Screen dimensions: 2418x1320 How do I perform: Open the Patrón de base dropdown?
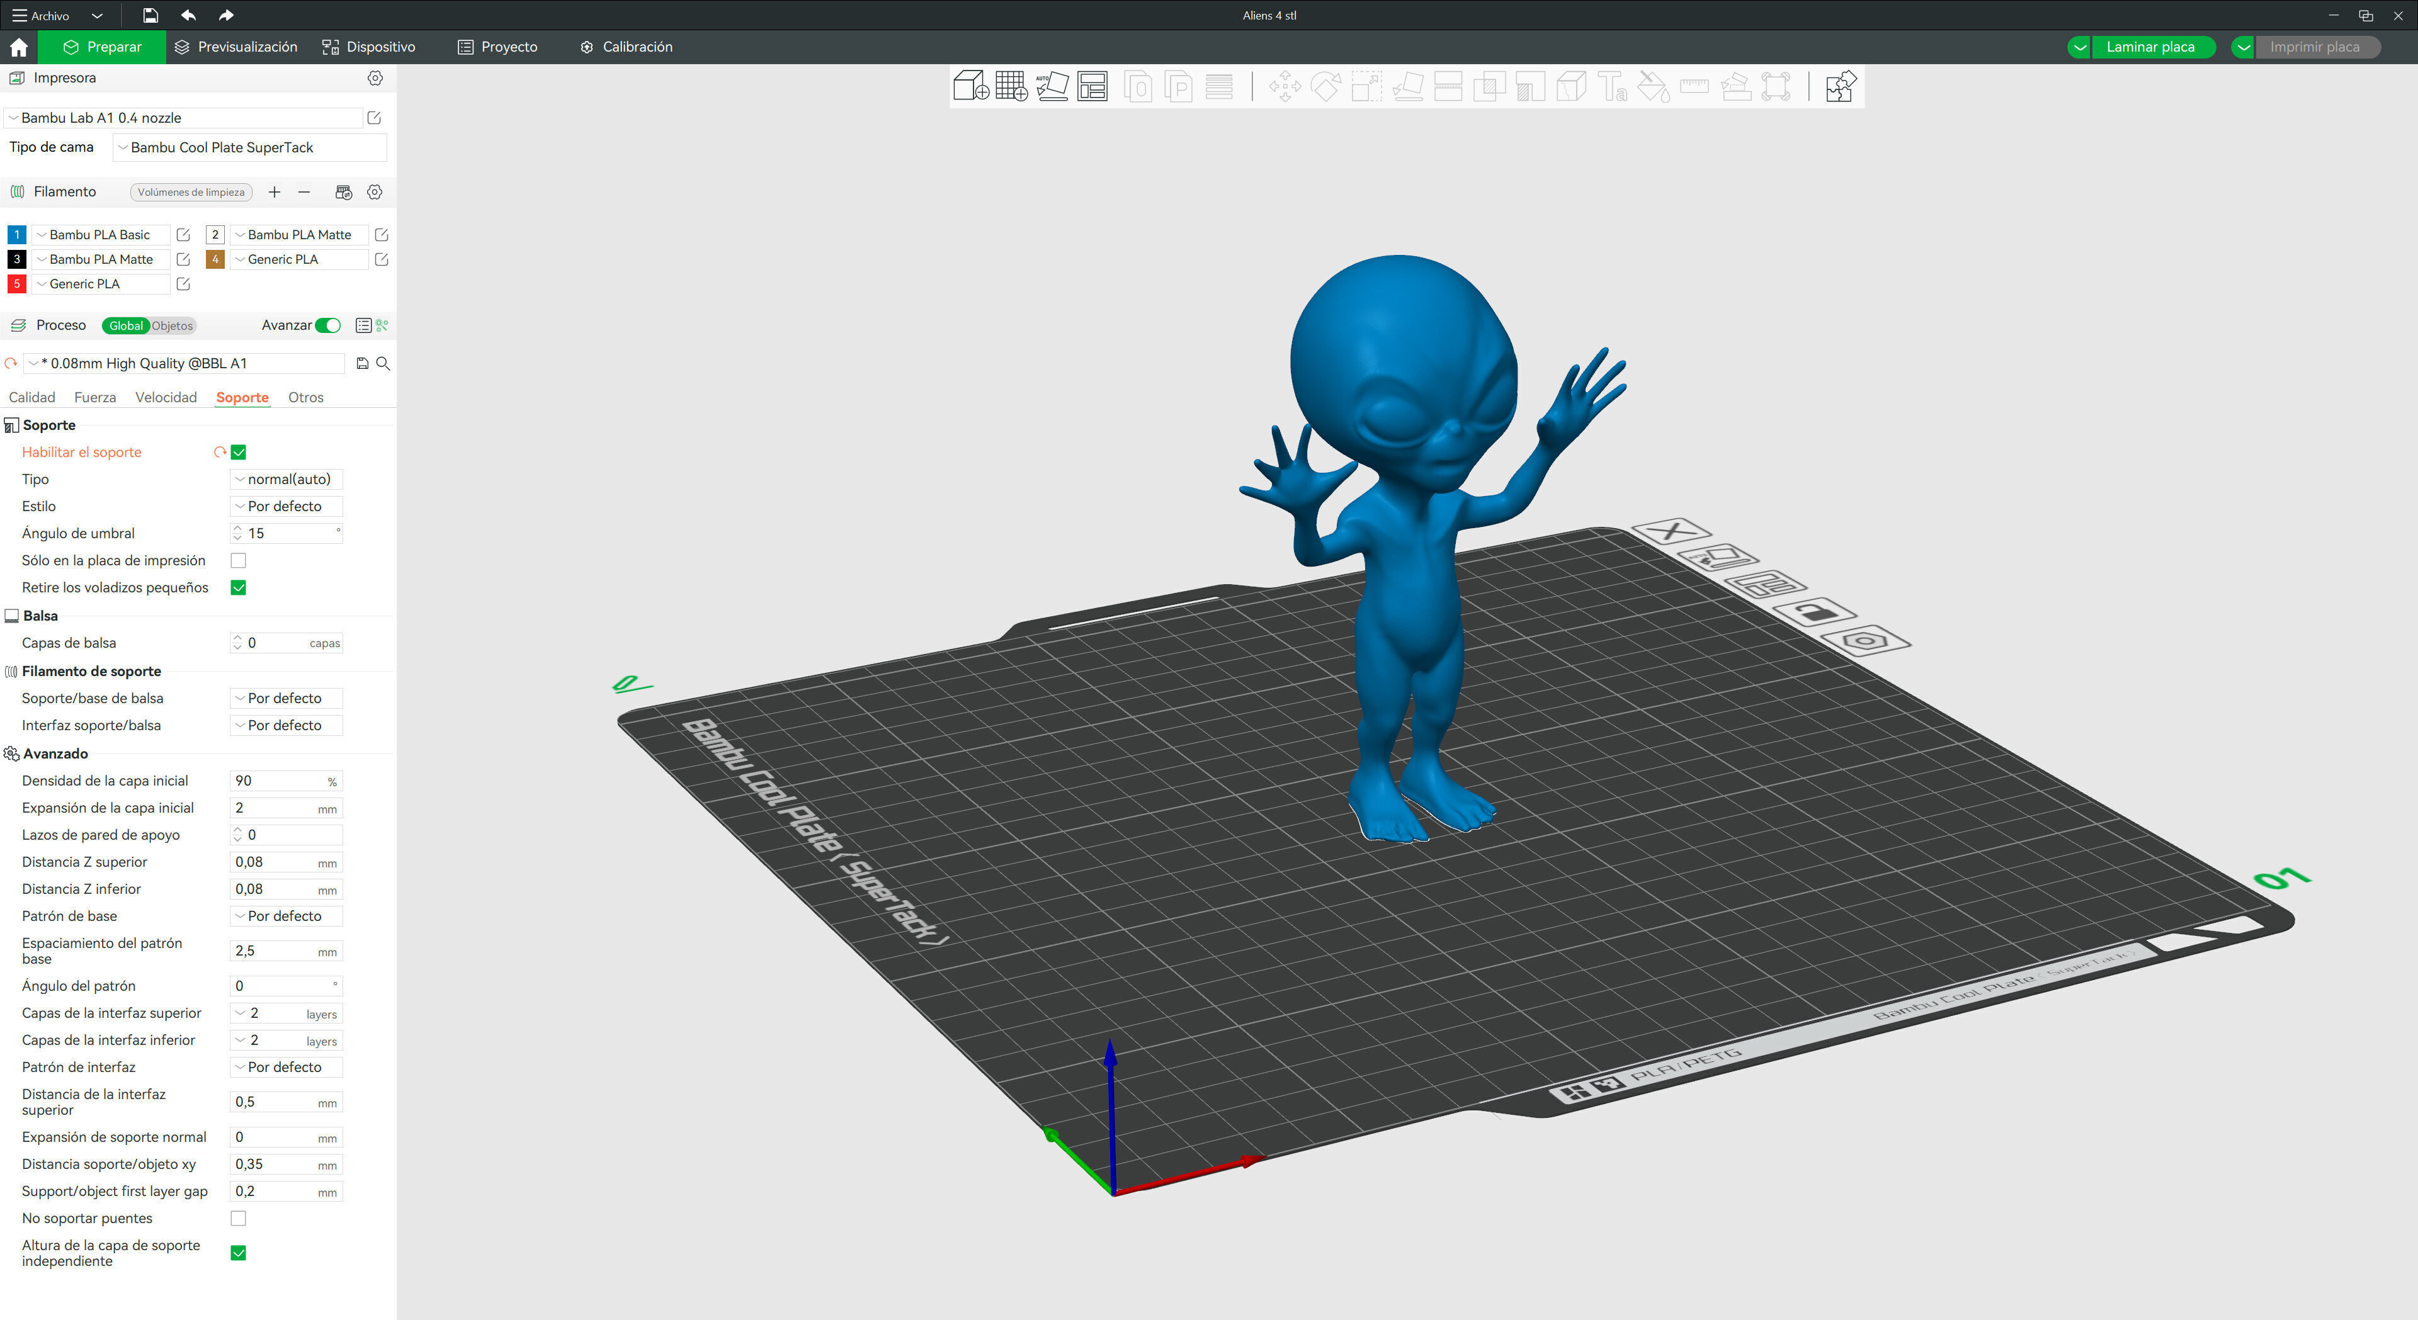(x=287, y=916)
